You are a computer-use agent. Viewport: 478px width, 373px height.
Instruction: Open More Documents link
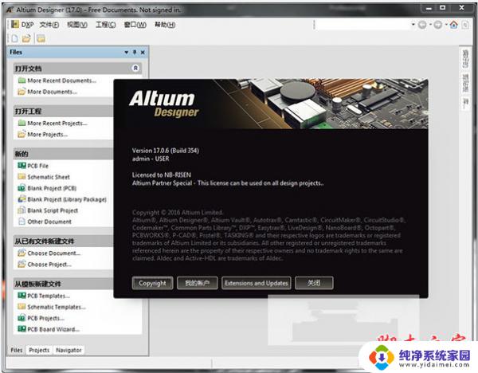coord(52,92)
